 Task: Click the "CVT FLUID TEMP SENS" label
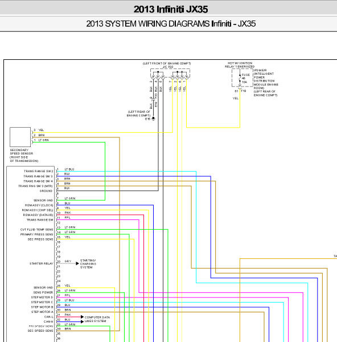[x=37, y=230]
